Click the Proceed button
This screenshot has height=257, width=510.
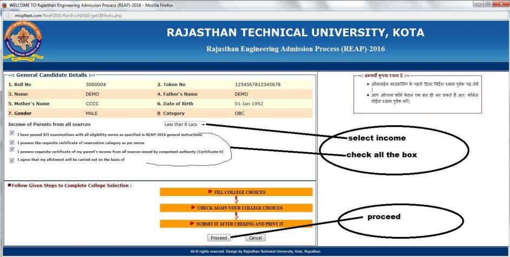click(x=219, y=238)
